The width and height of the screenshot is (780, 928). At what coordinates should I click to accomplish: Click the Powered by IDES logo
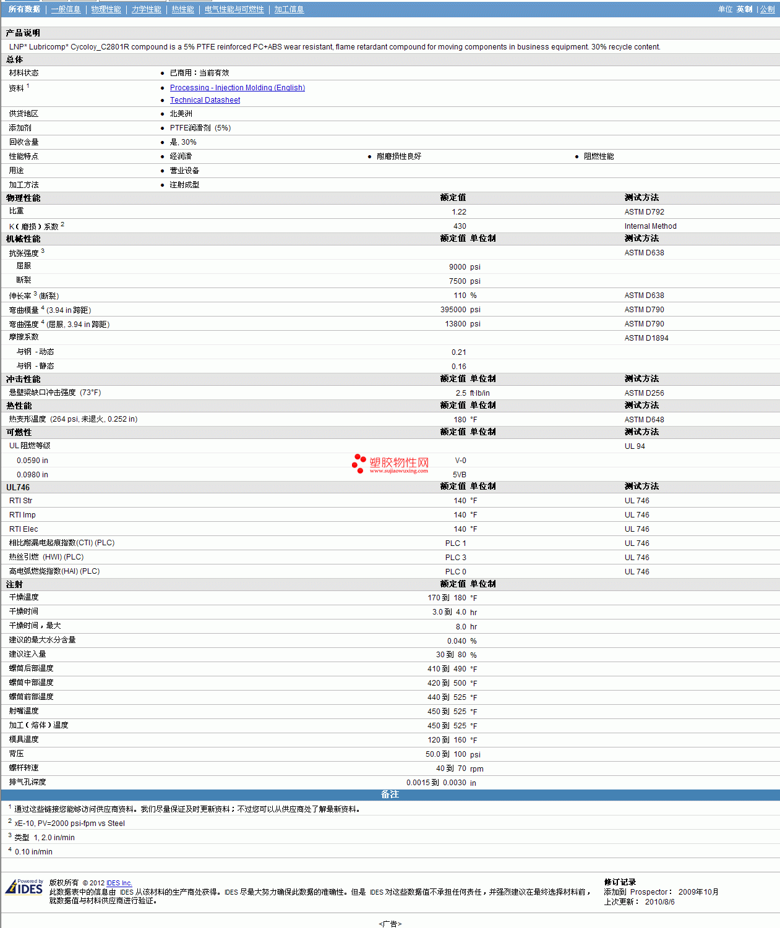pos(24,887)
